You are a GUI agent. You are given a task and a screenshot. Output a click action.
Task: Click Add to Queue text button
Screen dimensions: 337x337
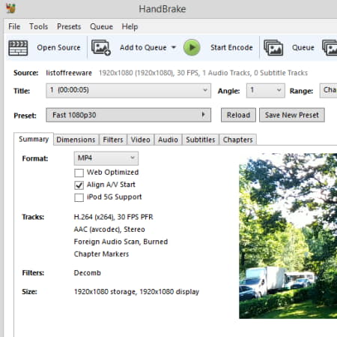point(143,47)
